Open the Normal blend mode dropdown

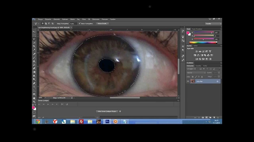[196, 73]
